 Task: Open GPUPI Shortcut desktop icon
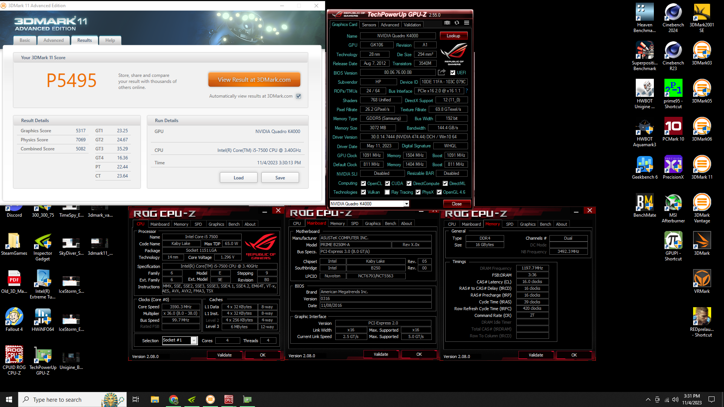coord(673,246)
